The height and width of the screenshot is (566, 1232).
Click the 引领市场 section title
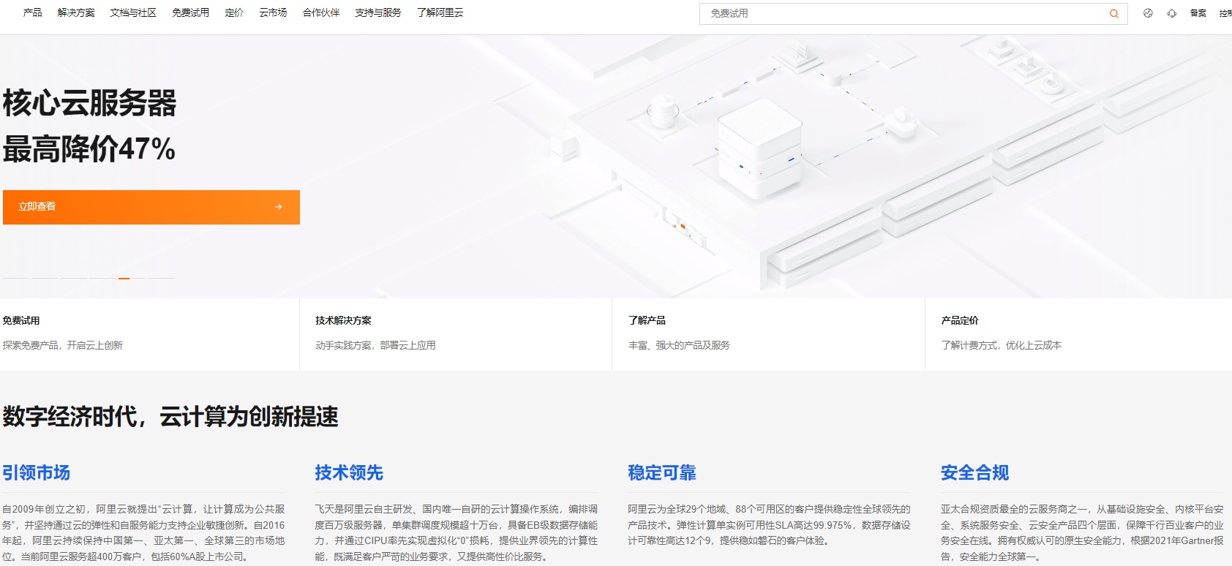pos(36,472)
